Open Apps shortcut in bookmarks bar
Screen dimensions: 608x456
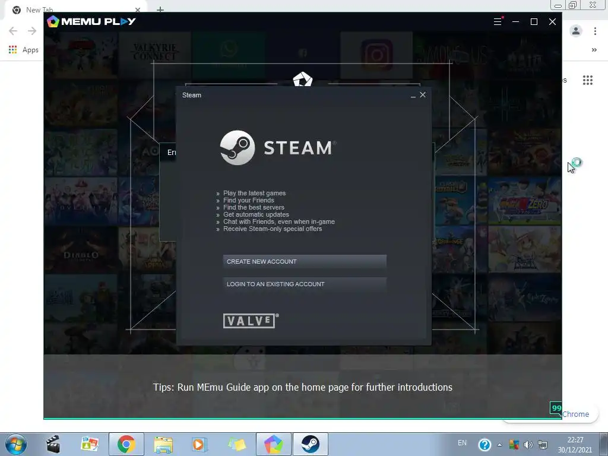pyautogui.click(x=24, y=50)
